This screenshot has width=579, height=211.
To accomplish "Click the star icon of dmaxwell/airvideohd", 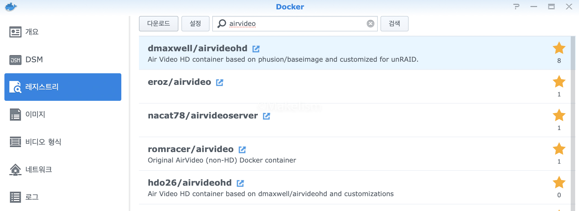I will 559,48.
